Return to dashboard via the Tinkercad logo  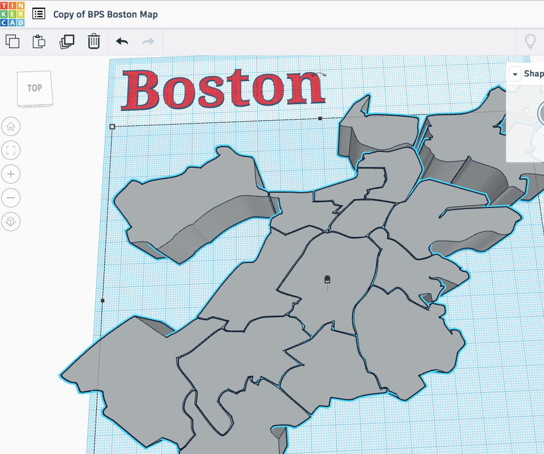click(x=12, y=13)
